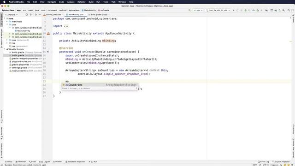Select aaCountries autocomplete suggestion

click(100, 85)
